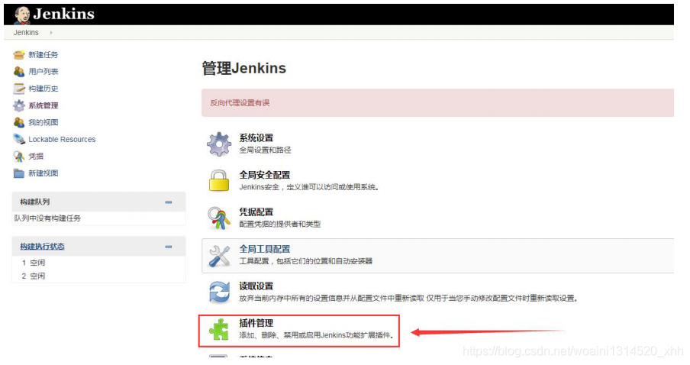Open the 新建任务 link
Screen dimensions: 690x365
click(x=43, y=54)
